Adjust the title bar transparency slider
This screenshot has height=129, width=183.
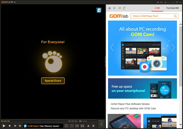coord(155,2)
